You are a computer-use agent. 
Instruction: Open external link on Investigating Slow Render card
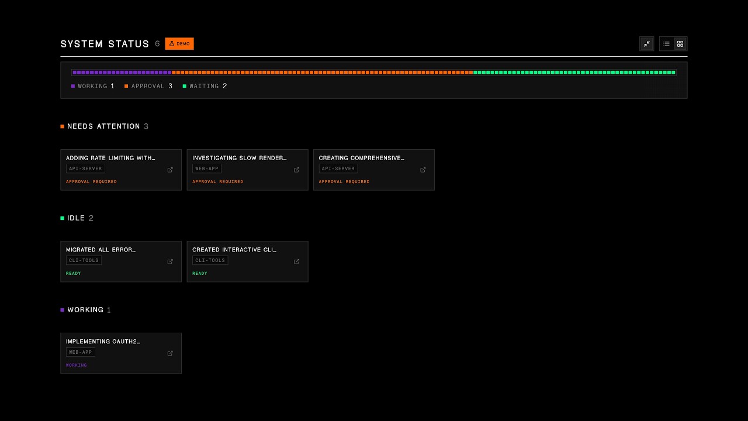coord(296,170)
